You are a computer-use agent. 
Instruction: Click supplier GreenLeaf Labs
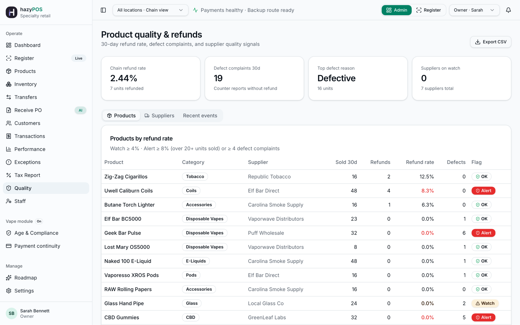click(267, 317)
